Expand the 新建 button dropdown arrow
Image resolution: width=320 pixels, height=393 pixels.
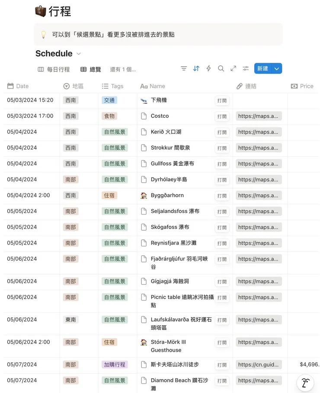pyautogui.click(x=276, y=68)
